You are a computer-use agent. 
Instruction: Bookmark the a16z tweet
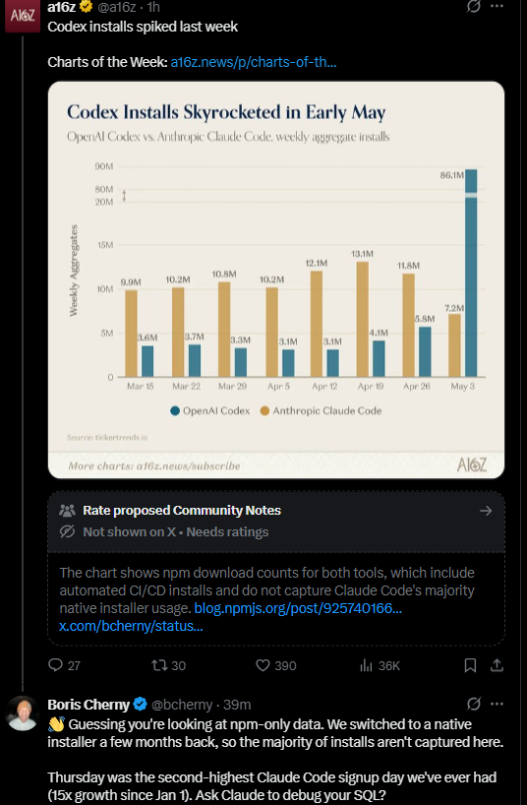pos(470,665)
